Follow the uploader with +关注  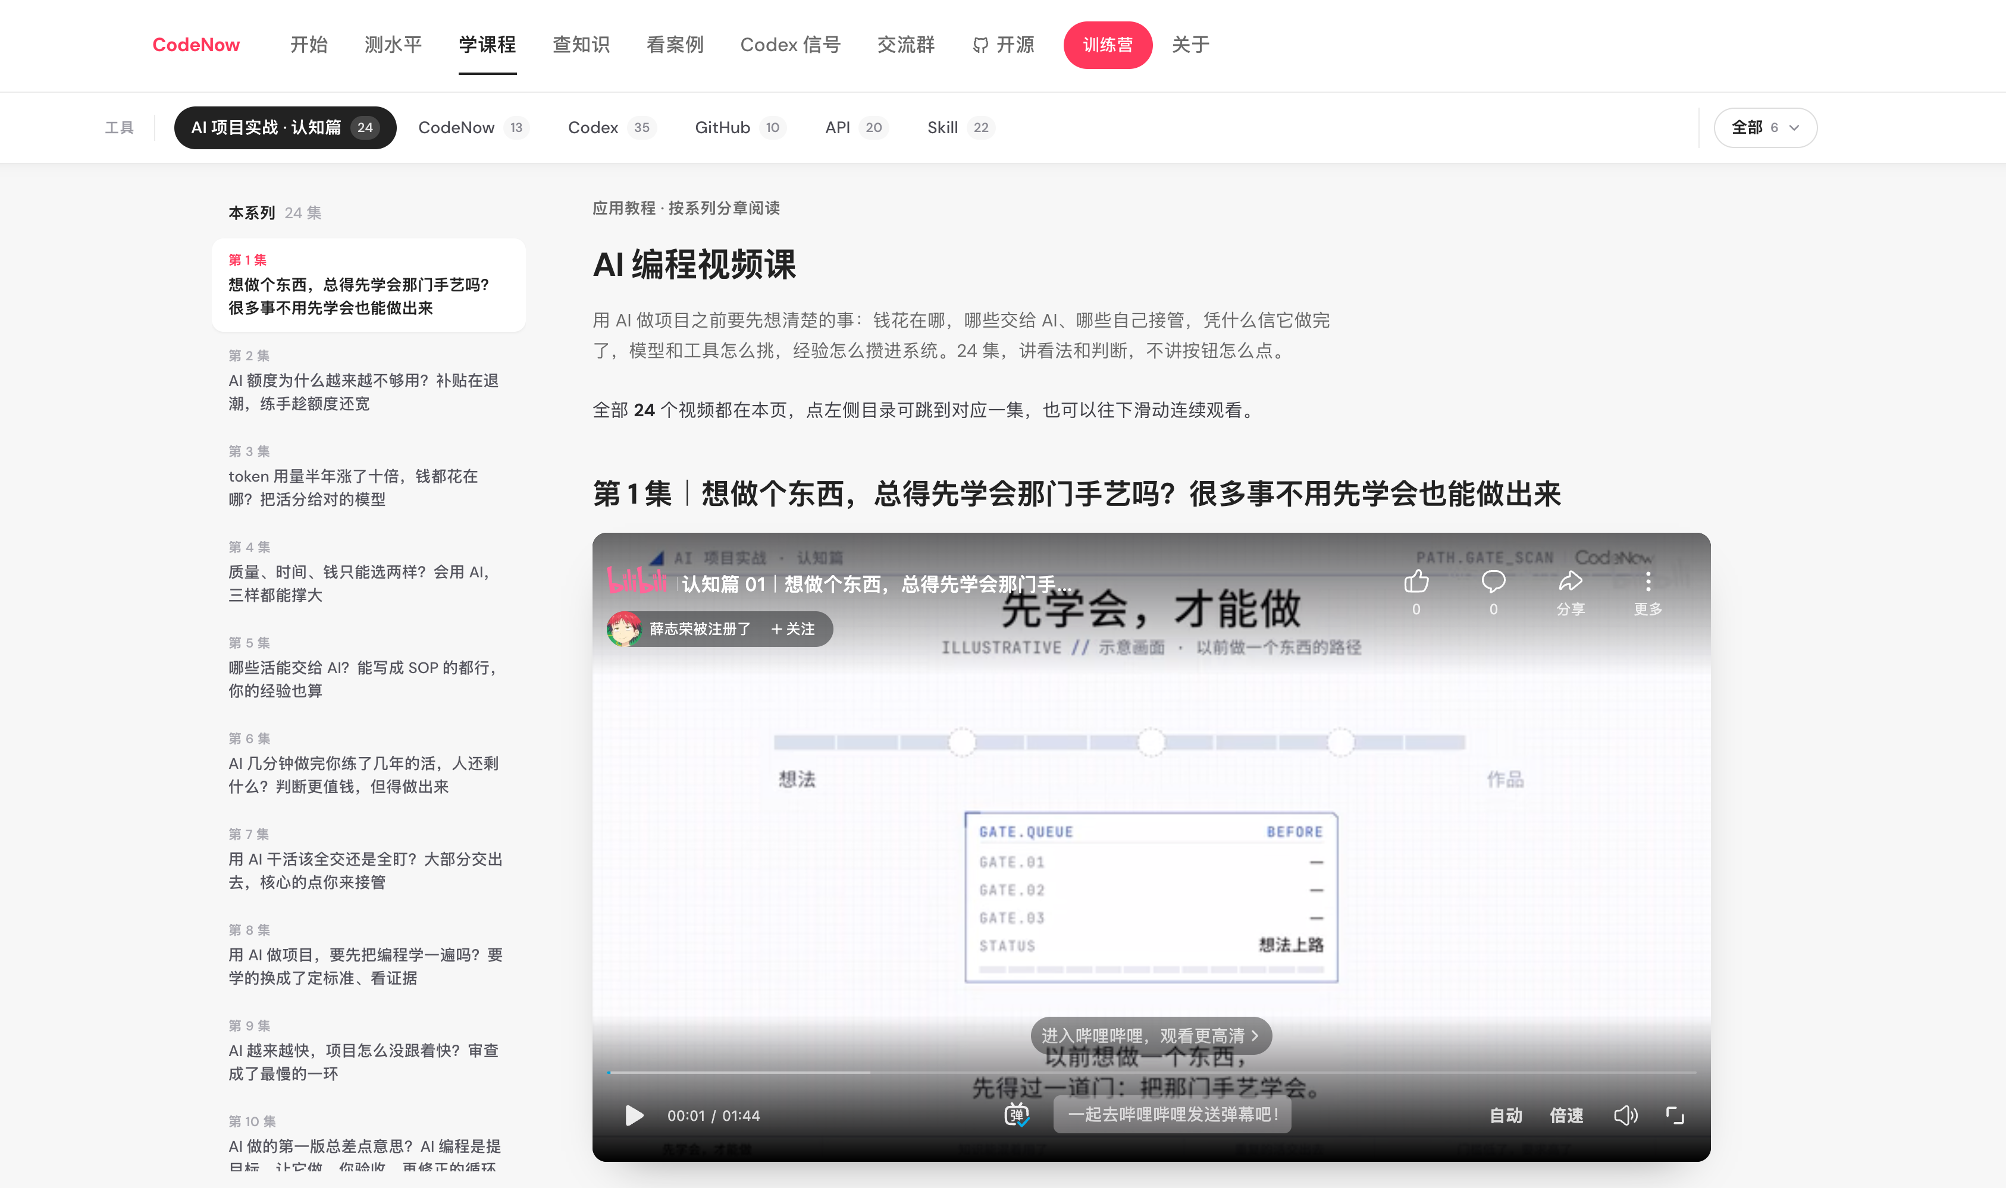[x=792, y=629]
